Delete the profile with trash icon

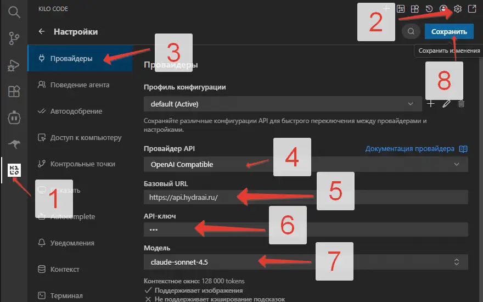462,103
